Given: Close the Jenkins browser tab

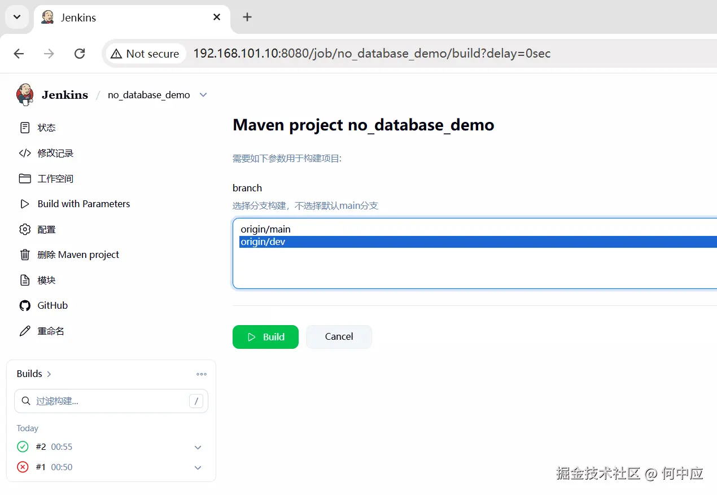Looking at the screenshot, I should click(217, 17).
